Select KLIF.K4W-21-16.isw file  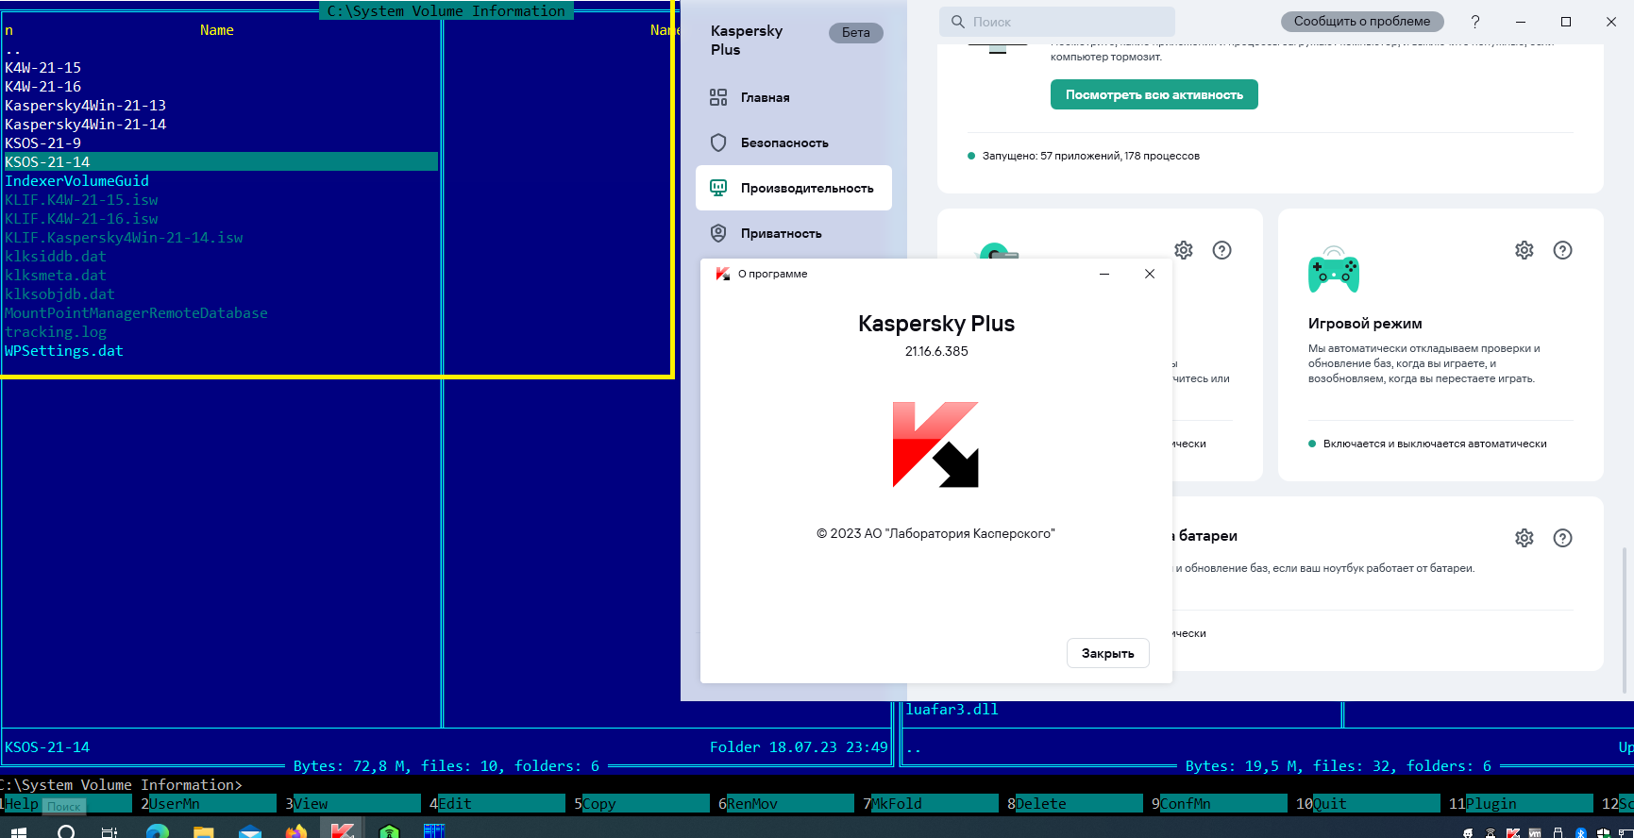[81, 219]
